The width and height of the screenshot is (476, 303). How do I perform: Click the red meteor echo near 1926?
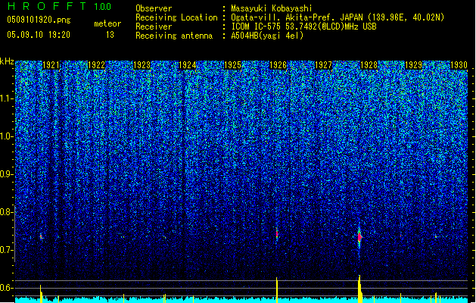click(277, 234)
